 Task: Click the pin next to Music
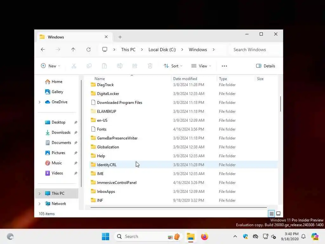pyautogui.click(x=76, y=163)
